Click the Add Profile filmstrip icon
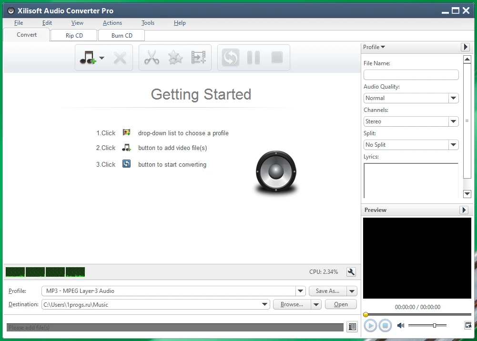This screenshot has height=341, width=477. click(198, 58)
